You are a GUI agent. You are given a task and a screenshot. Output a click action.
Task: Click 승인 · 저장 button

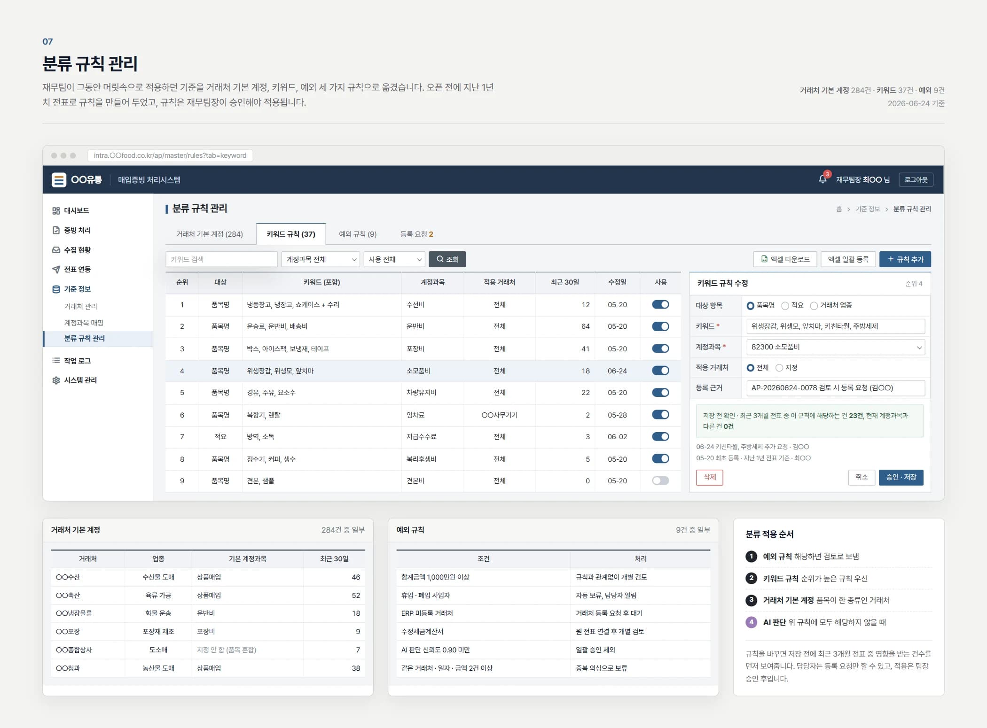tap(901, 477)
